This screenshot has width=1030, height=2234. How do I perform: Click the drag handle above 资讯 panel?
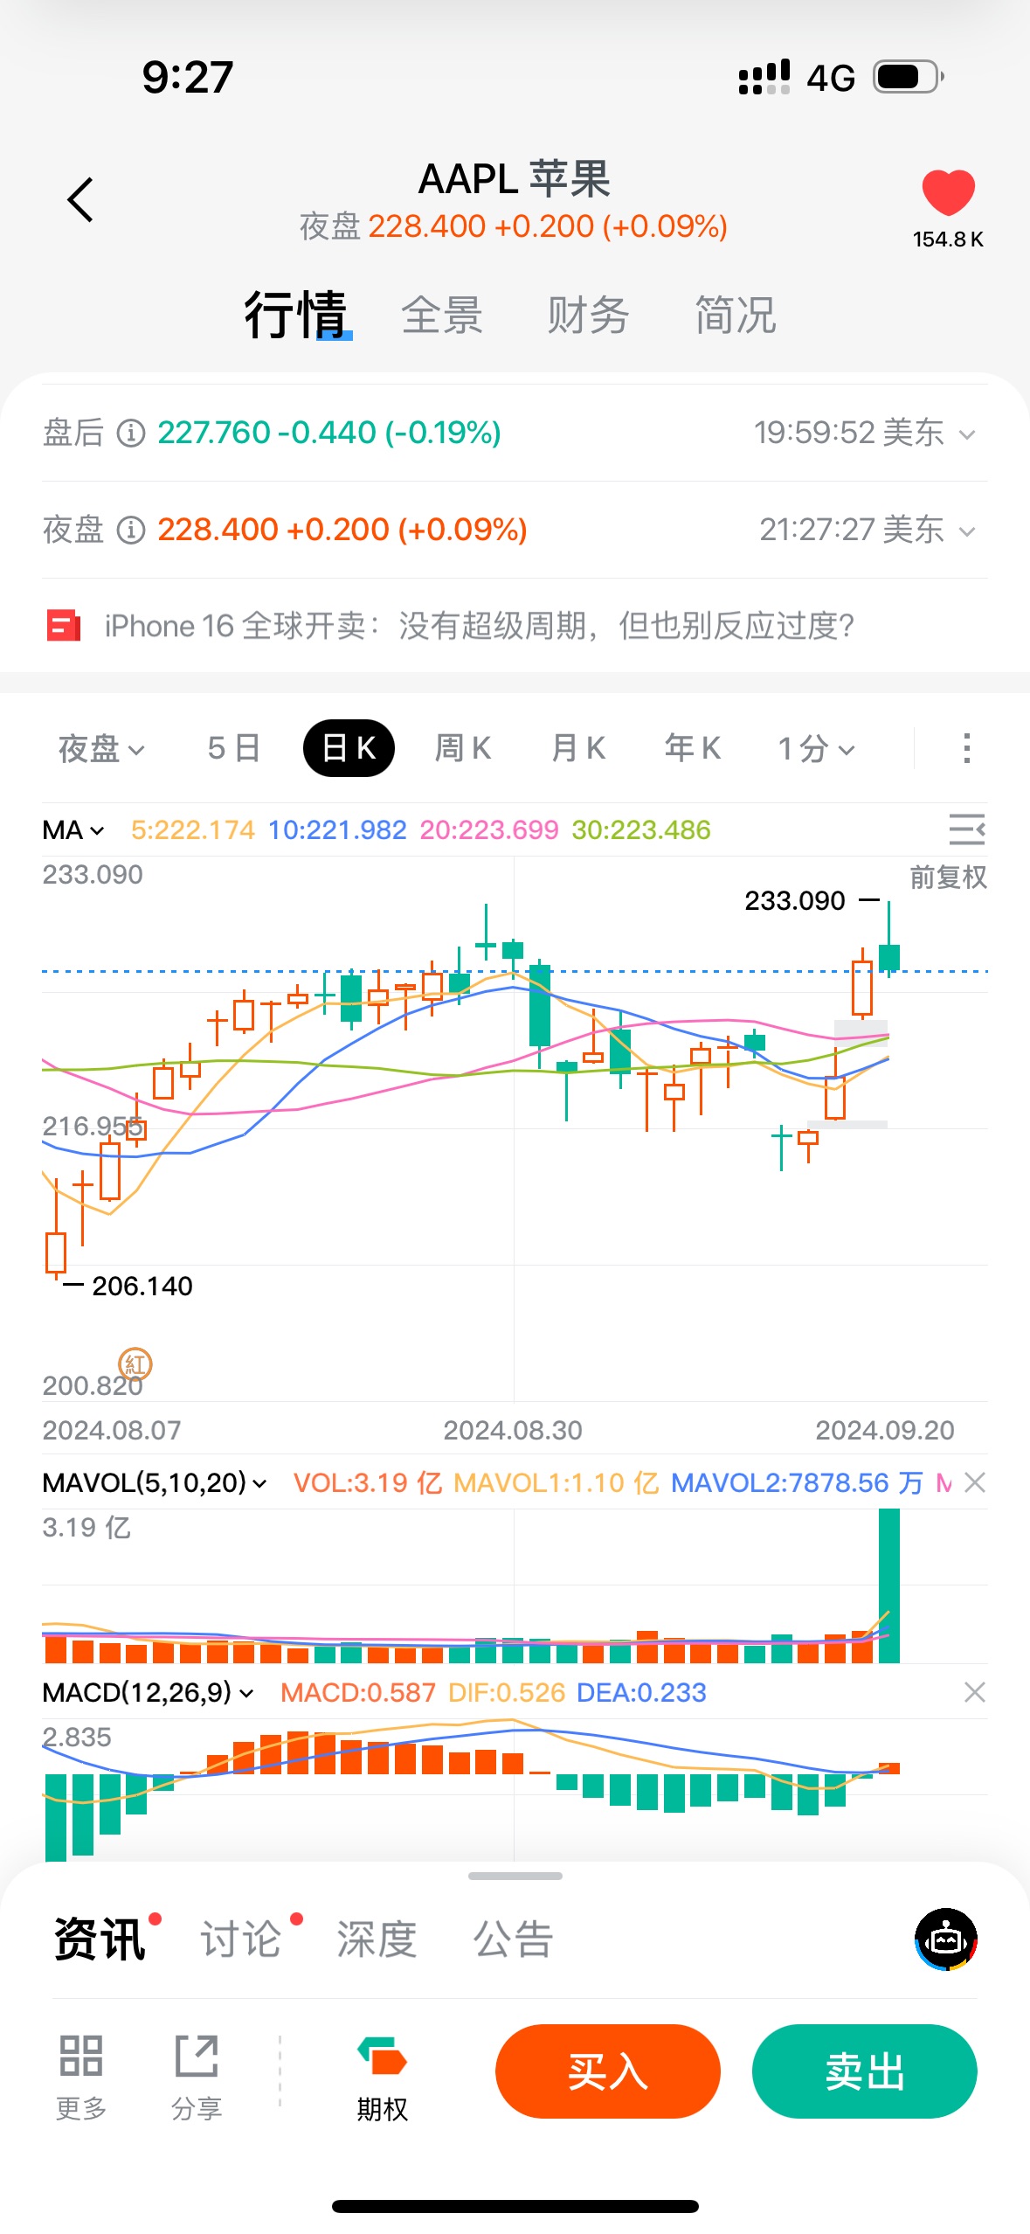[x=515, y=1876]
